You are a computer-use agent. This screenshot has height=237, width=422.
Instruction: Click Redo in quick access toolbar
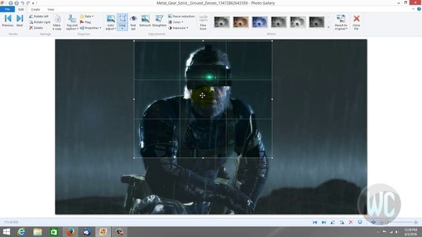(28, 3)
